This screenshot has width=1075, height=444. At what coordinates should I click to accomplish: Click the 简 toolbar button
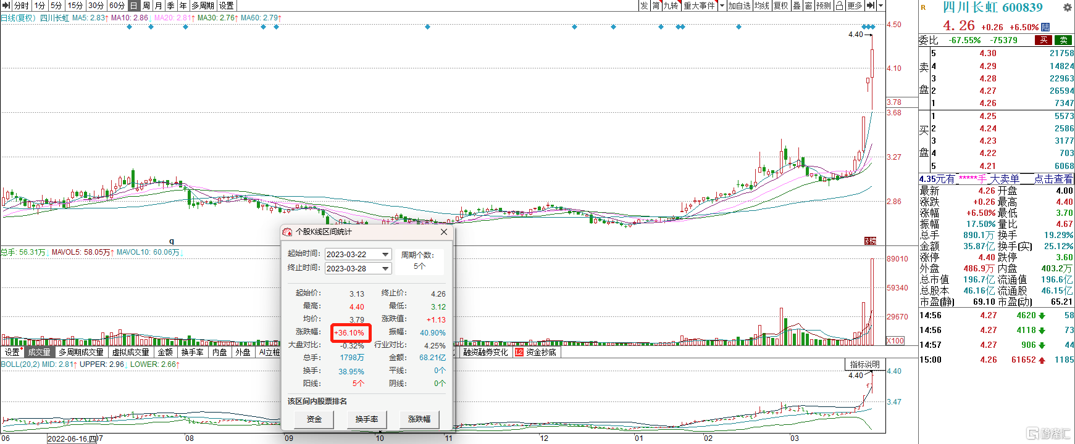(x=656, y=6)
